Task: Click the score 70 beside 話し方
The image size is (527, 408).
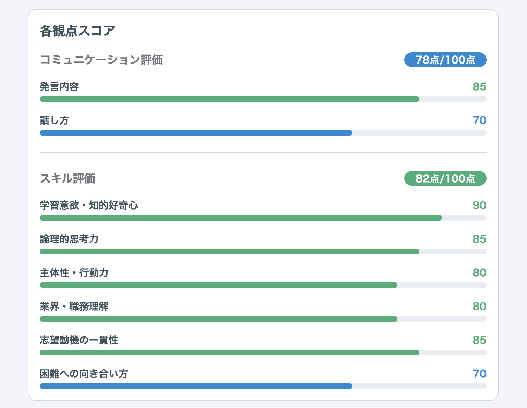Action: [479, 120]
